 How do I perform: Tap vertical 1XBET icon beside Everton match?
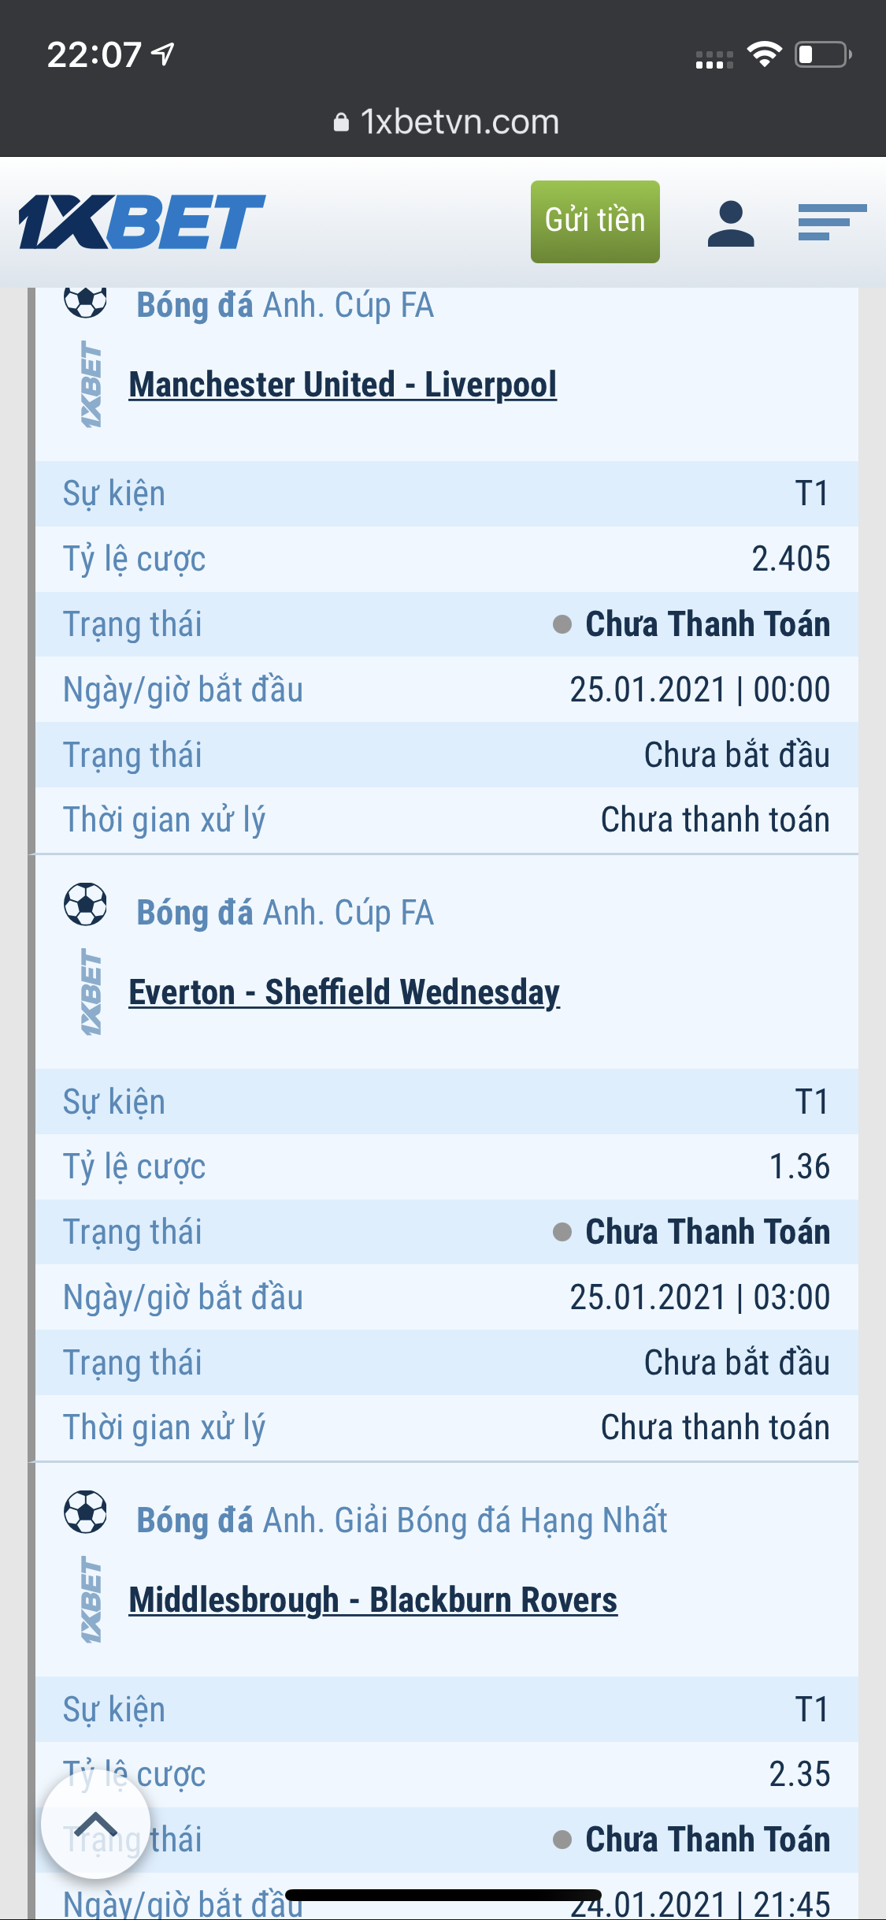point(91,992)
